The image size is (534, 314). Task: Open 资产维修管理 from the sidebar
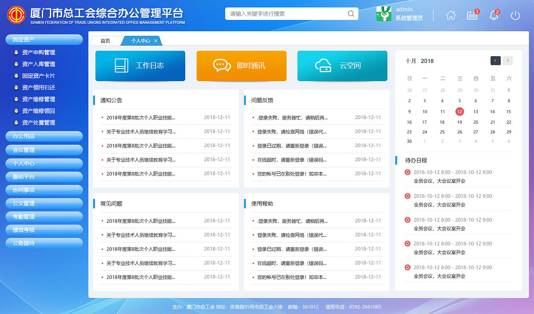(x=38, y=99)
